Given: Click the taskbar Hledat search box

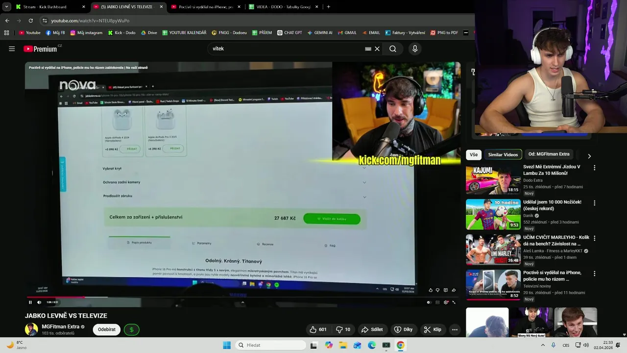Looking at the screenshot, I should click(x=271, y=345).
